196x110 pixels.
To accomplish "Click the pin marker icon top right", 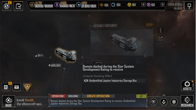I will (x=189, y=6).
